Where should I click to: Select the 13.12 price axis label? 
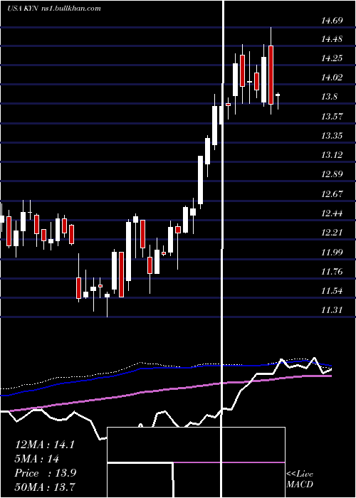pos(332,154)
